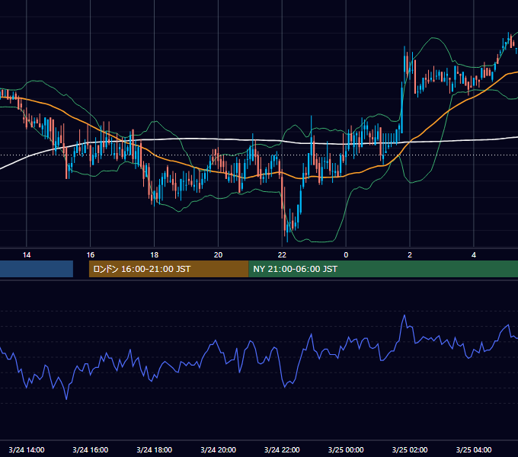Click the ロンドン 16:00-21:00 JST session bar

pyautogui.click(x=169, y=269)
